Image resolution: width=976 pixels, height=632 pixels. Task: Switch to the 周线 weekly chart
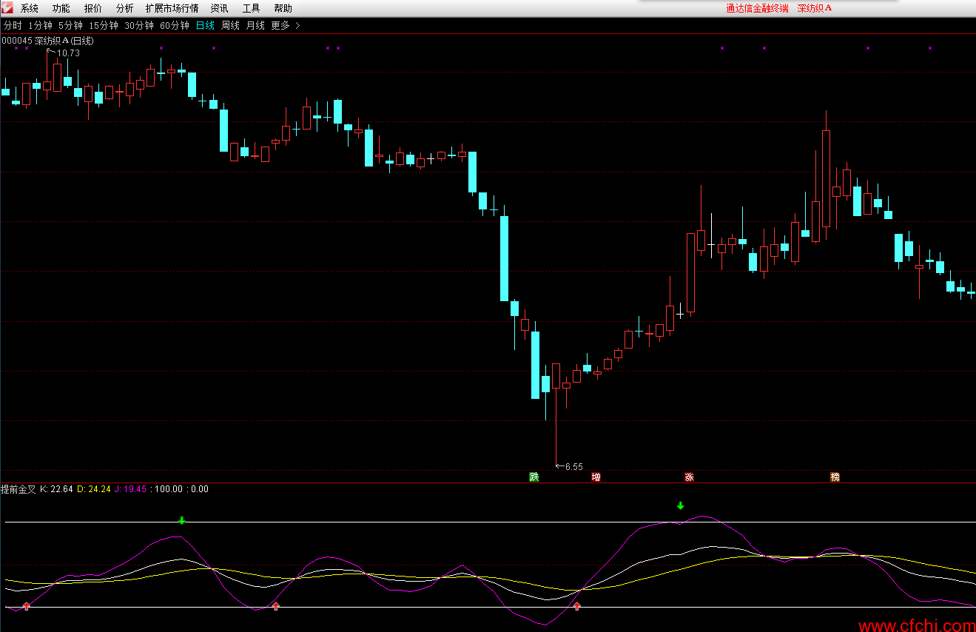coord(231,26)
